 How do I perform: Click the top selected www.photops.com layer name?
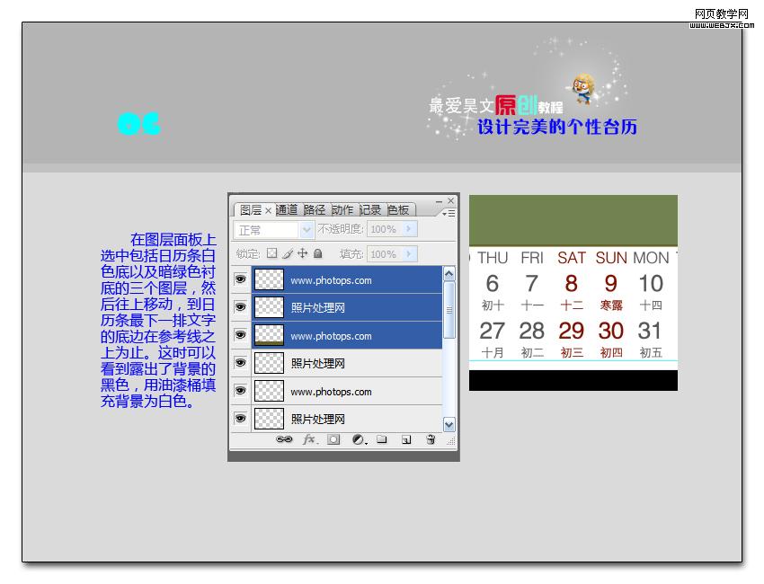click(331, 280)
